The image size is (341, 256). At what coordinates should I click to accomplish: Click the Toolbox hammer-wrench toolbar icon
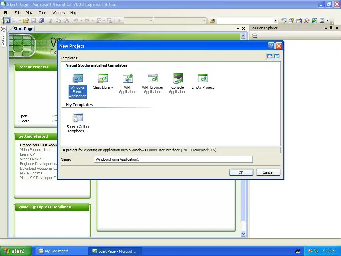pyautogui.click(x=307, y=21)
